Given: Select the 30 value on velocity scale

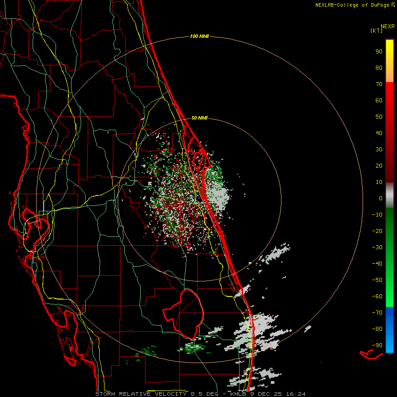Looking at the screenshot, I should [x=379, y=150].
